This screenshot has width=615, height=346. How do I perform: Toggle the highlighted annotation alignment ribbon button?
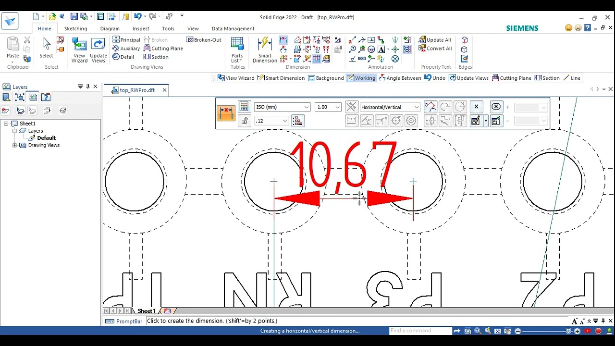407,49
